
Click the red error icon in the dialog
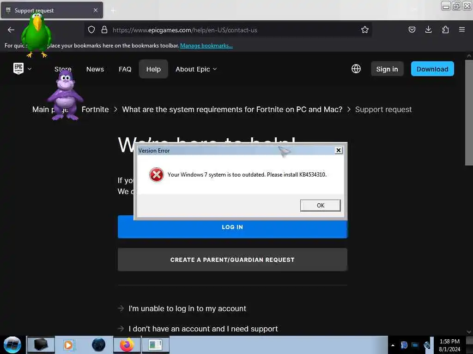157,175
